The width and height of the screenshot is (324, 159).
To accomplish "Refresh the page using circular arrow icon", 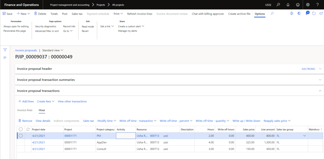I will [x=314, y=14].
